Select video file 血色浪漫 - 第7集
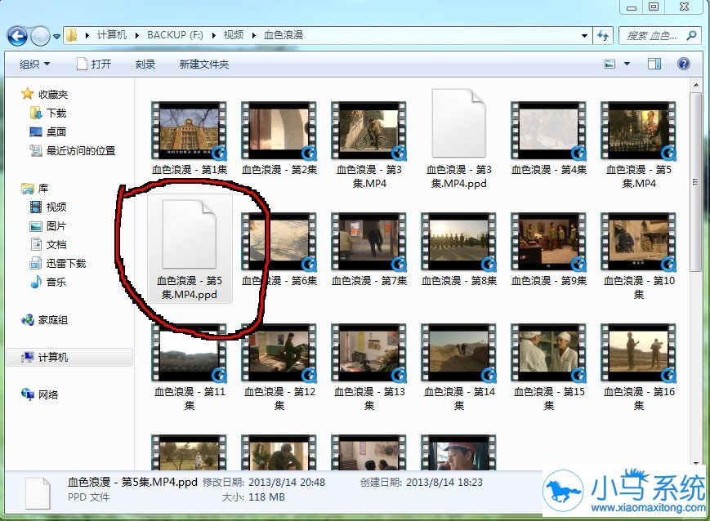Viewport: 710px width, 521px height. click(369, 249)
